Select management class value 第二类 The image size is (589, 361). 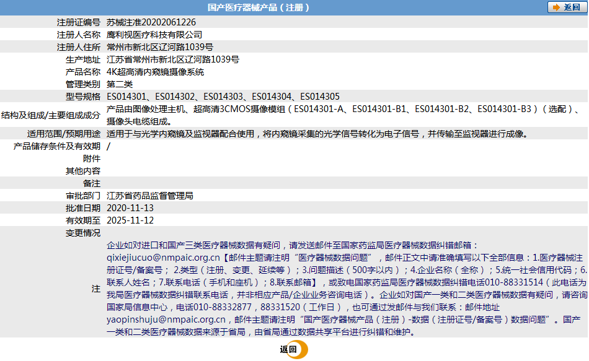click(x=120, y=84)
